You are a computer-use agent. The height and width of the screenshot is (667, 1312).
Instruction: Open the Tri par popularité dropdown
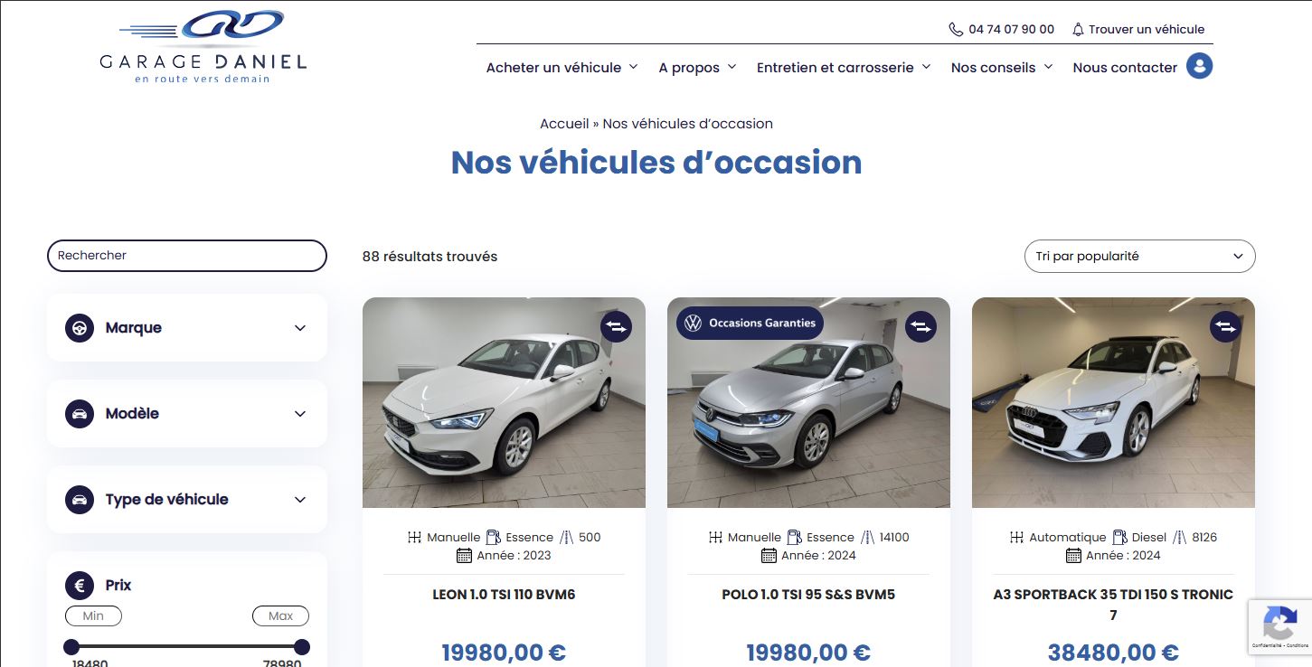tap(1139, 256)
